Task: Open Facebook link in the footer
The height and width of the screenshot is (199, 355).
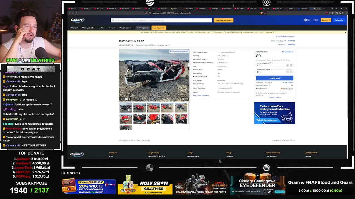Action: pos(308,156)
